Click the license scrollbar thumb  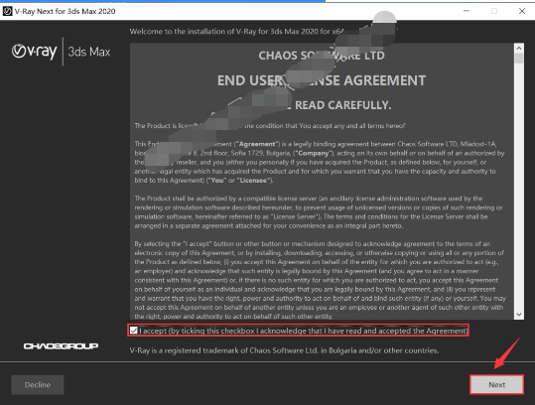tap(519, 59)
